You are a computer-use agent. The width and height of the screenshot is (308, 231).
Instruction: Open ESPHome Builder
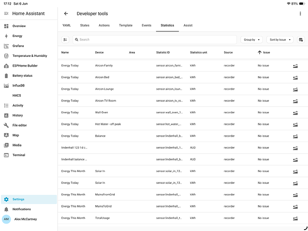29,66
